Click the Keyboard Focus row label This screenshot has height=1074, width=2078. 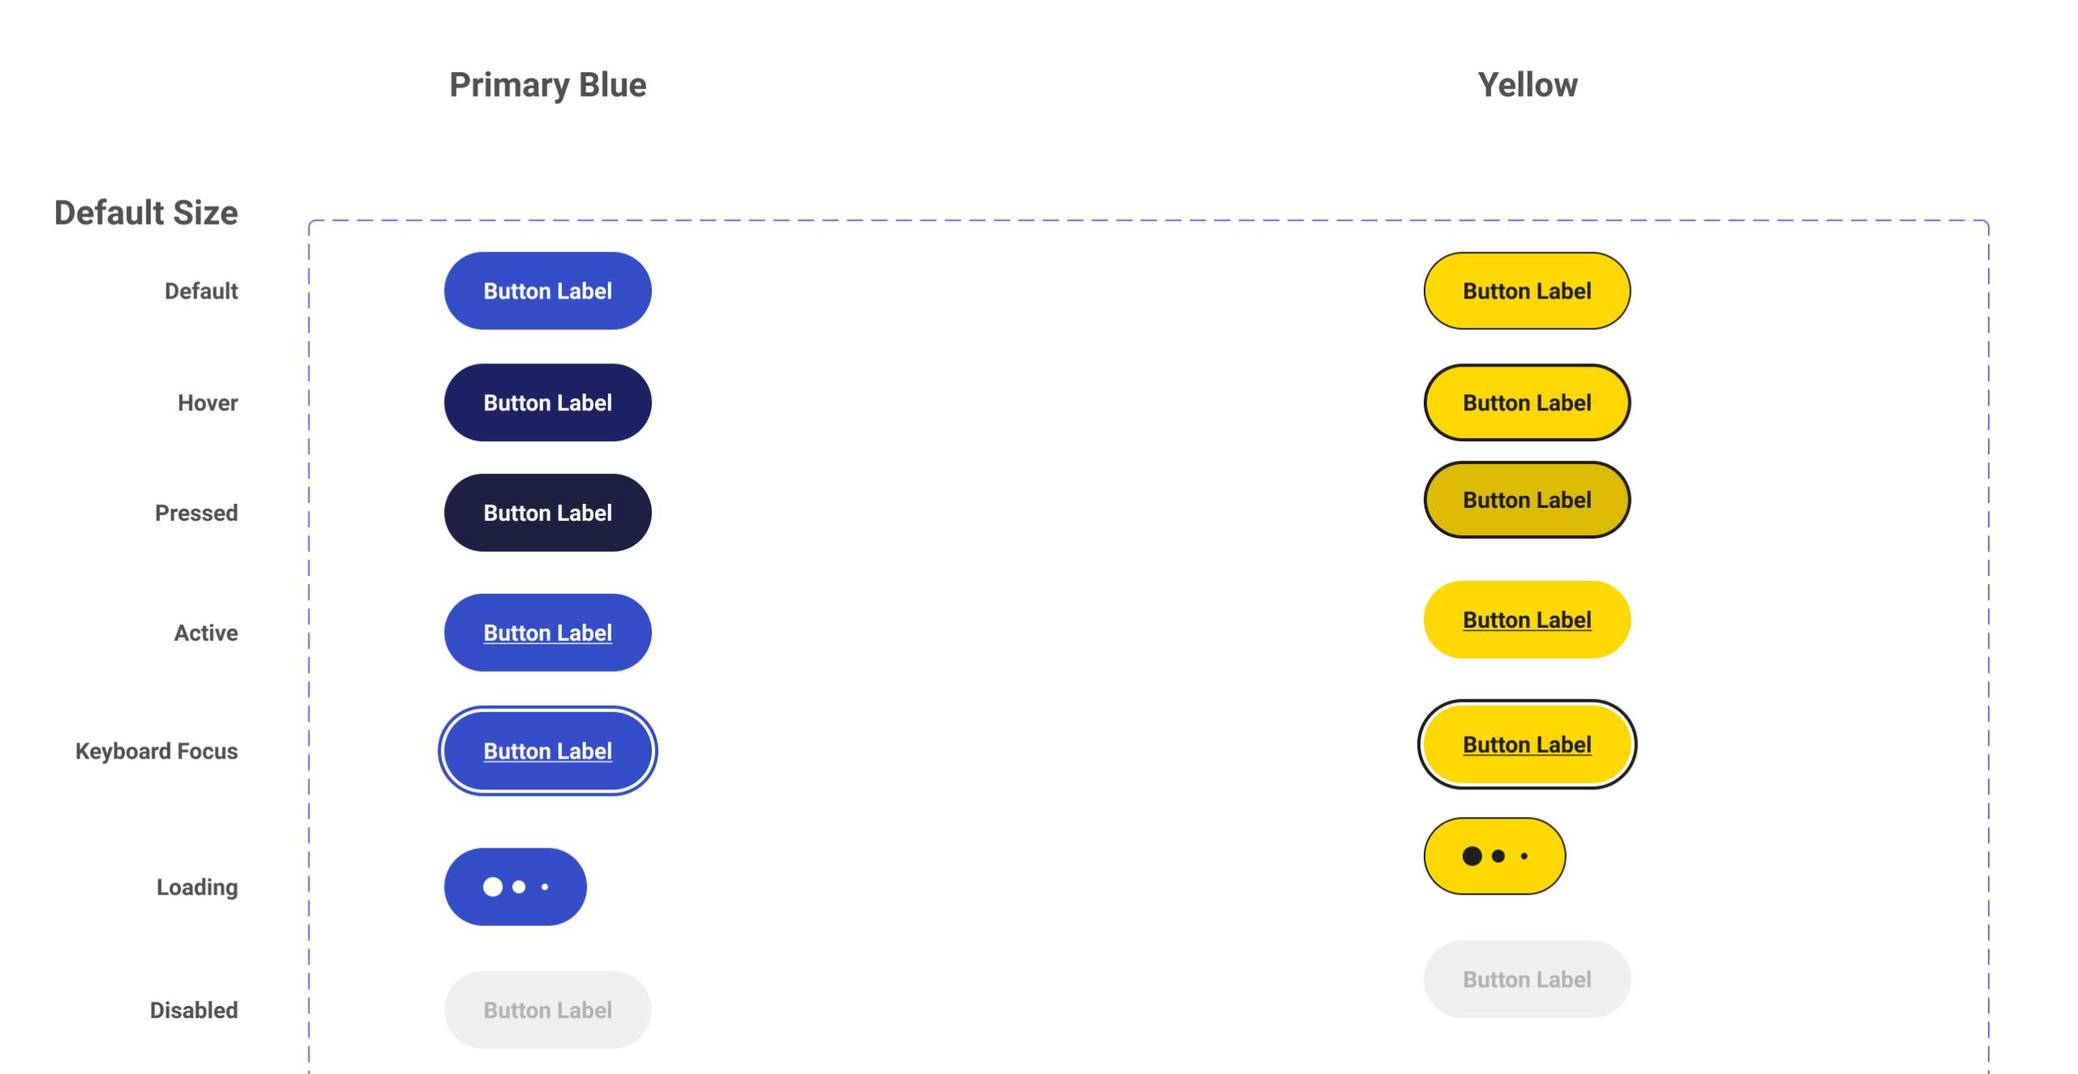157,751
